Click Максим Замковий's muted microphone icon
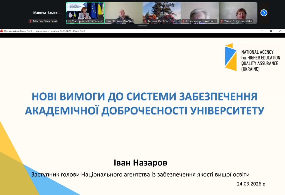Screen dimensions: 285x195 [30, 21]
